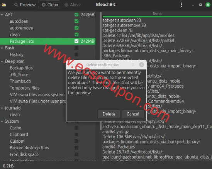Toggle the autoremove checkbox
212x169 pixels.
click(76, 28)
